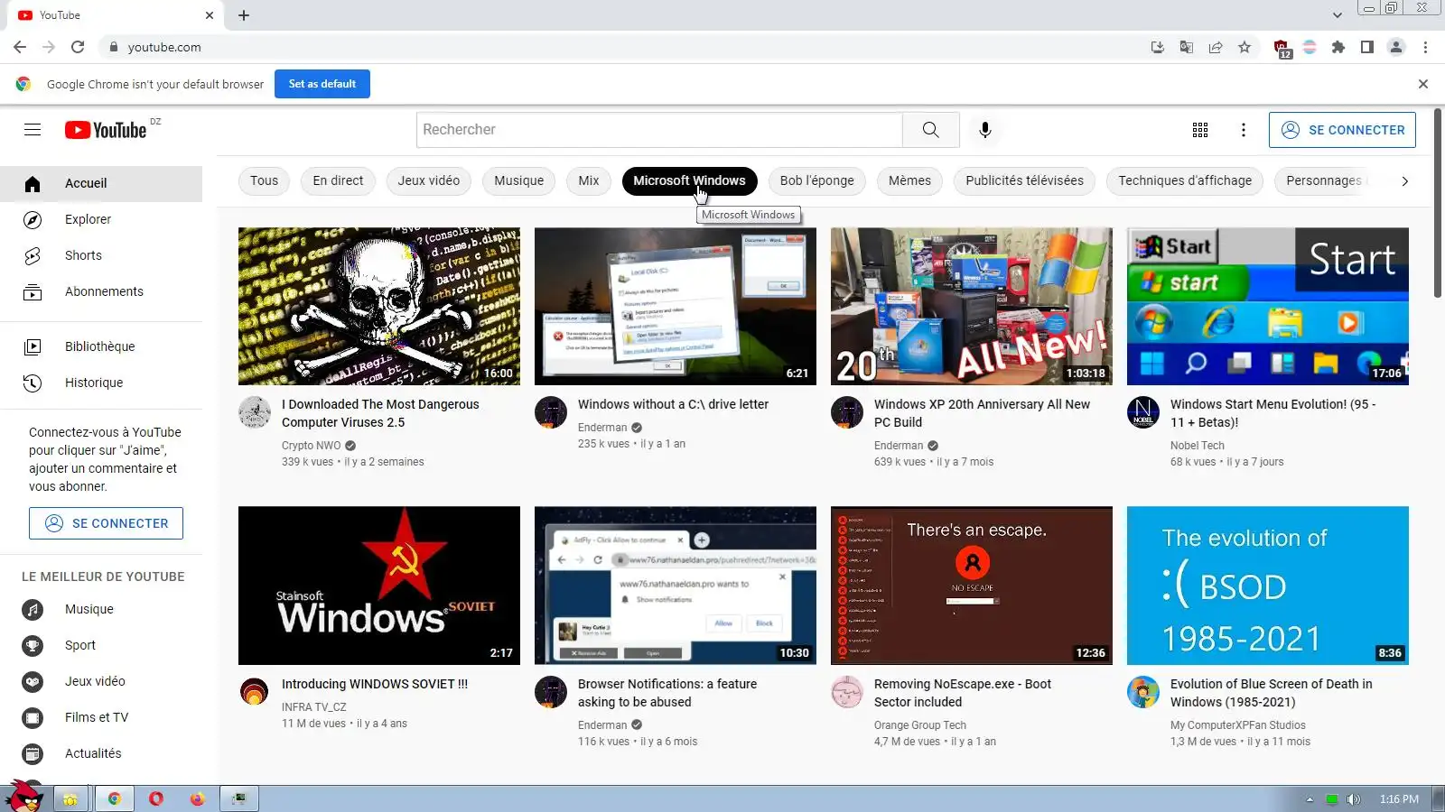Select the Techniques d'affichage chip
The height and width of the screenshot is (812, 1445).
[1185, 180]
